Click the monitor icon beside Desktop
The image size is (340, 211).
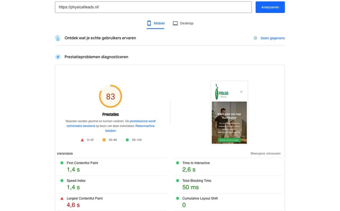point(175,23)
